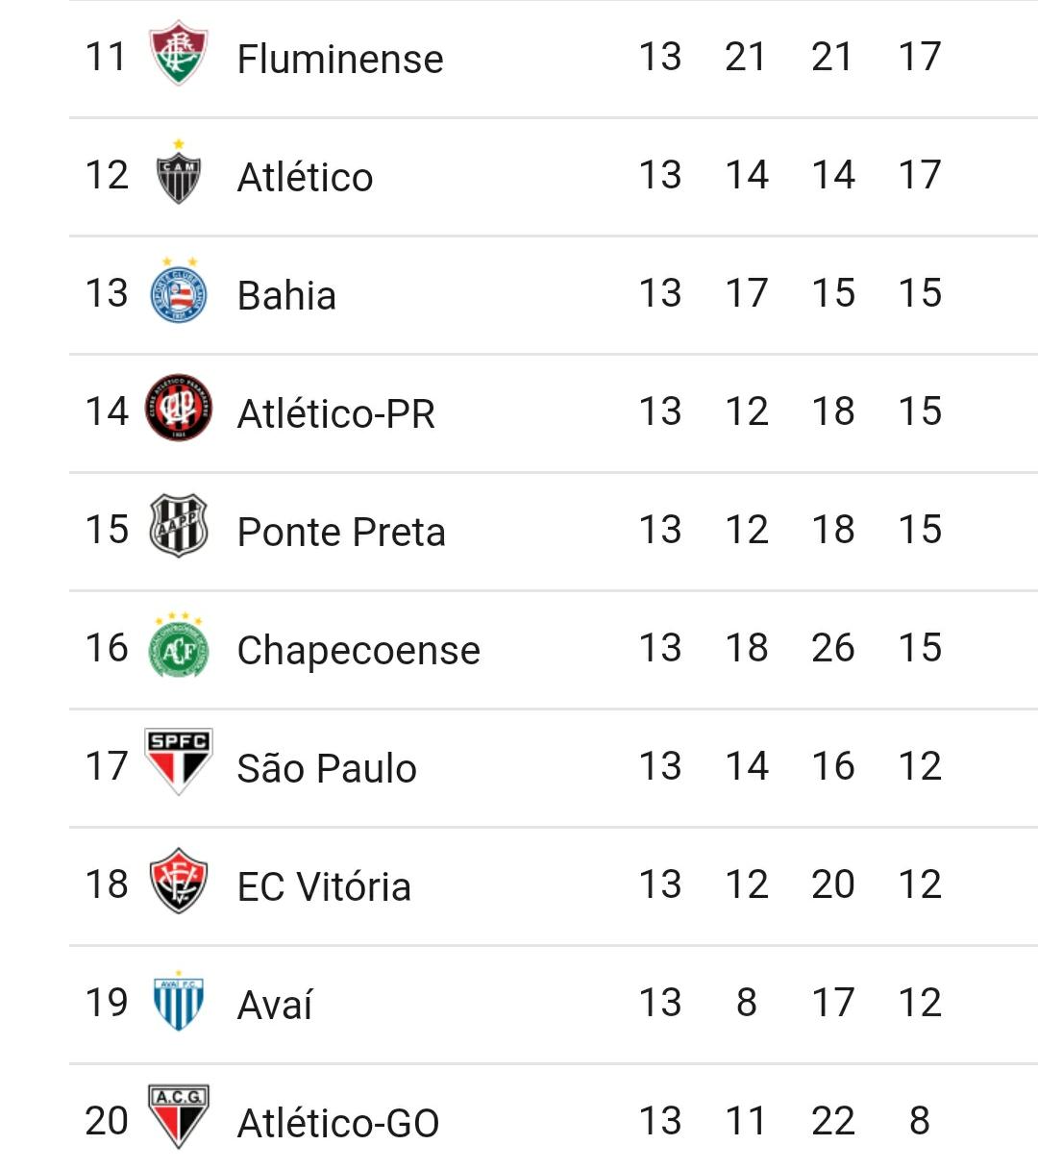Click the green Chapecoense crest
Screen dimensions: 1038x1170
(x=179, y=645)
